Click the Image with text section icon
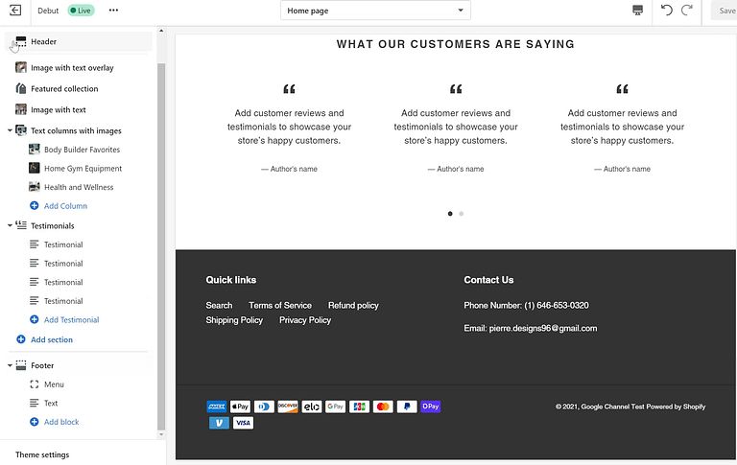The height and width of the screenshot is (465, 737). tap(21, 109)
